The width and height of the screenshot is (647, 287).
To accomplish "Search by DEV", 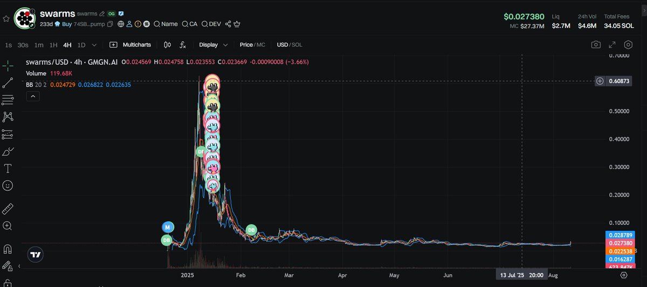I will click(x=211, y=24).
